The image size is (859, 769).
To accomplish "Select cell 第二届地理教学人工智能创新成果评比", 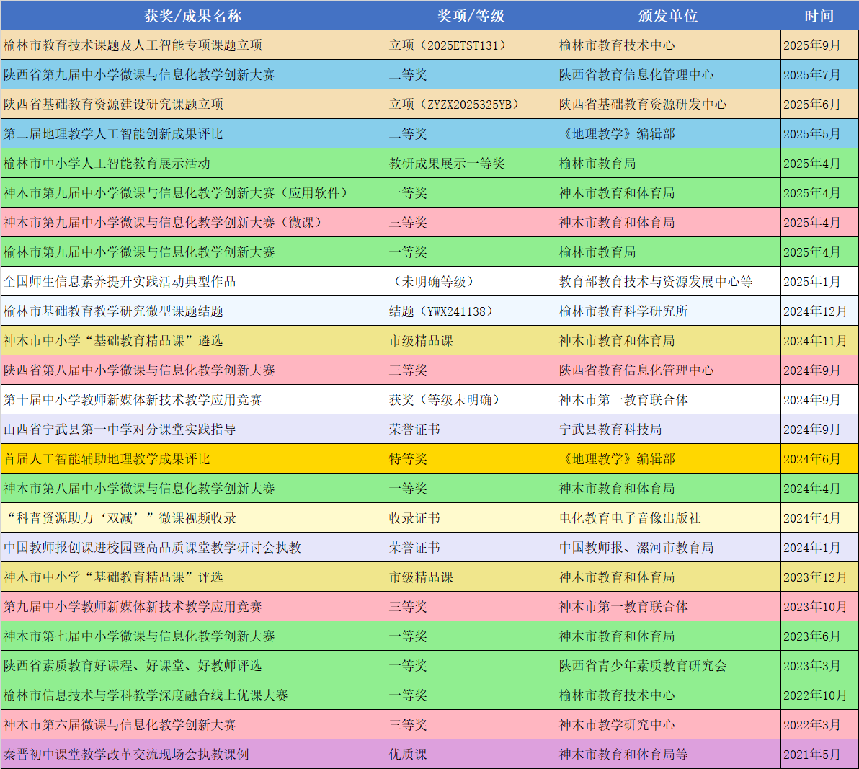I will [x=193, y=133].
